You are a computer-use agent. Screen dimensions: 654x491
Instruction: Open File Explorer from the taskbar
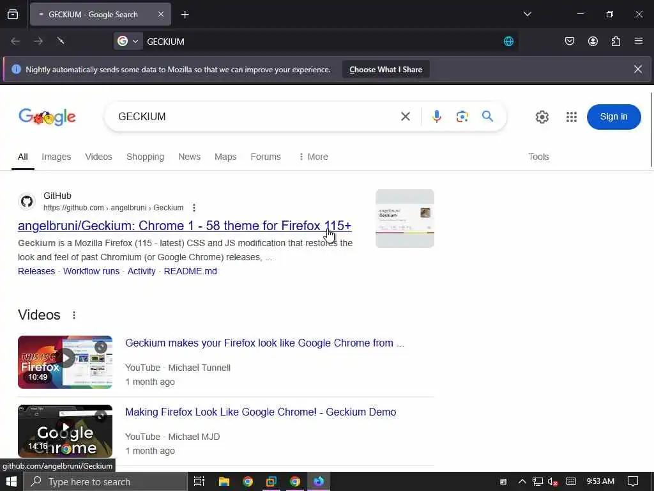[x=224, y=481]
